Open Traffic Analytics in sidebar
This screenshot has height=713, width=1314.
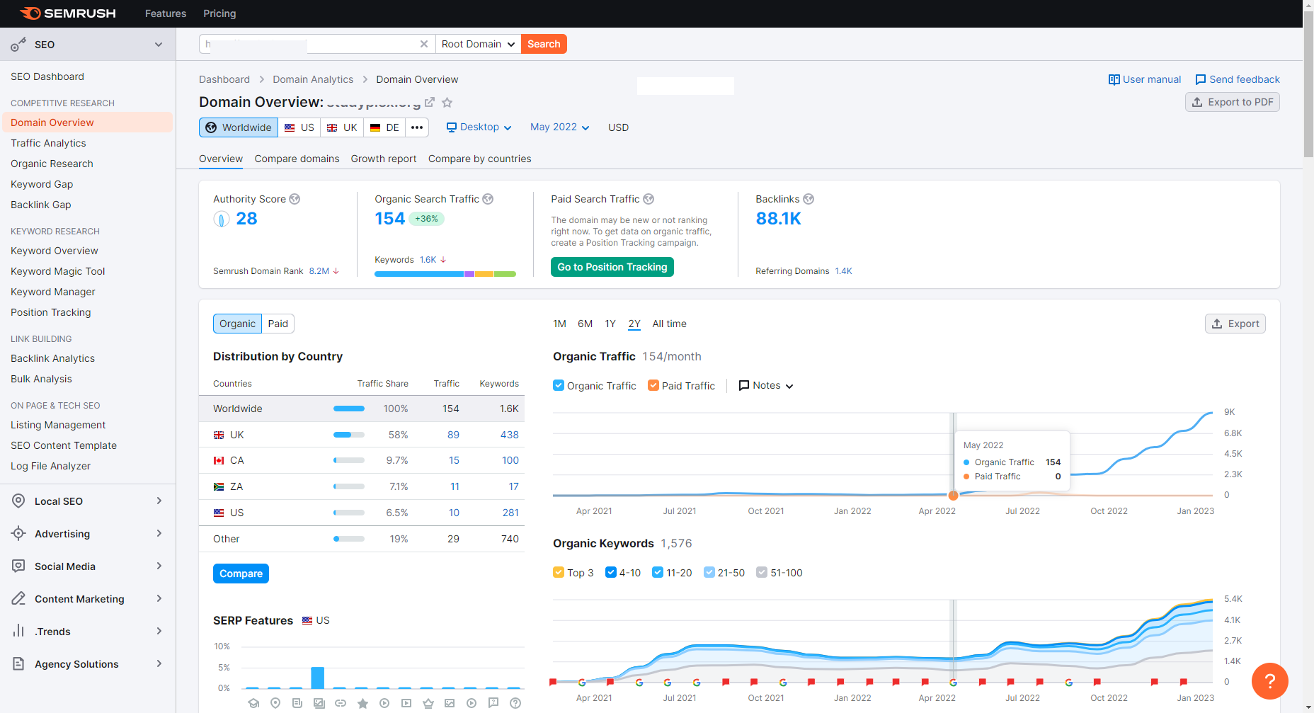pyautogui.click(x=48, y=143)
